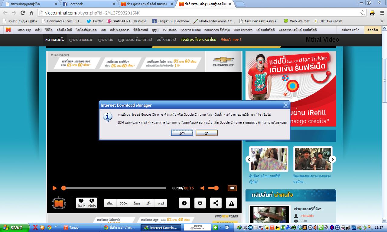The image size is (387, 232).
Task: Play the video in the Mthai player
Action: coord(54,188)
